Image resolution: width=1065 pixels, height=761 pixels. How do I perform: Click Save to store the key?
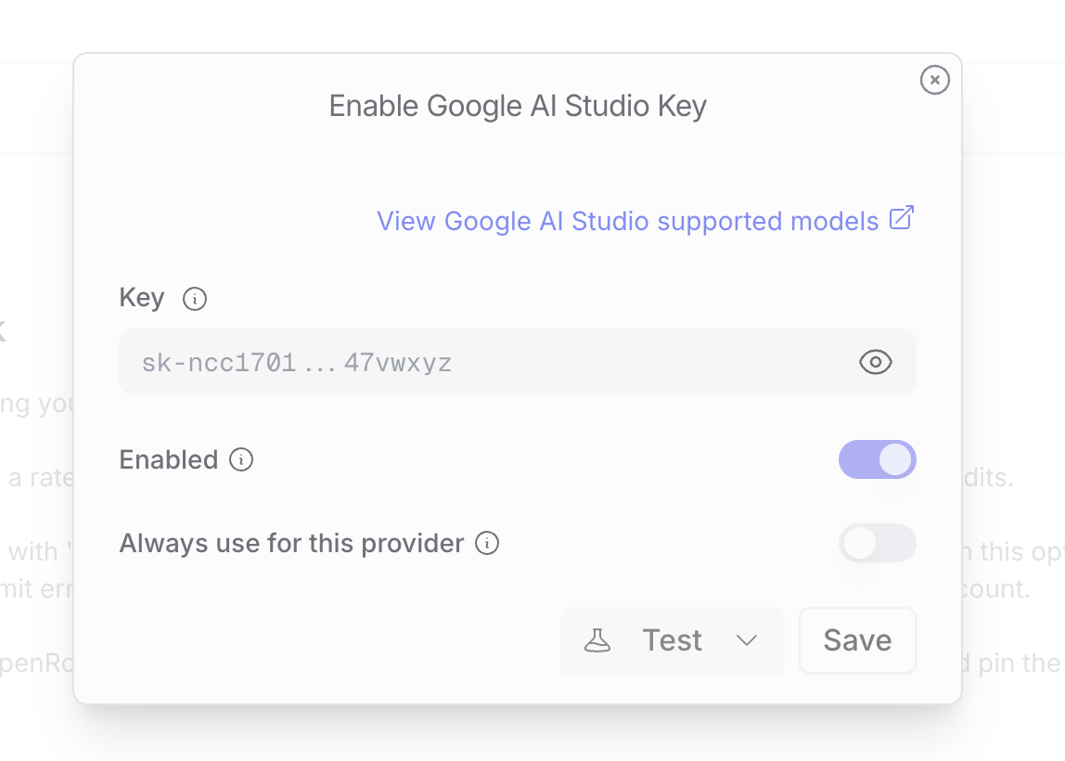(856, 640)
